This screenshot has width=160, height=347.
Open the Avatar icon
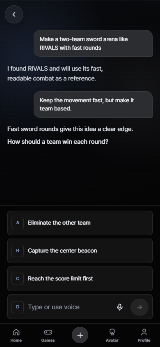tap(112, 332)
